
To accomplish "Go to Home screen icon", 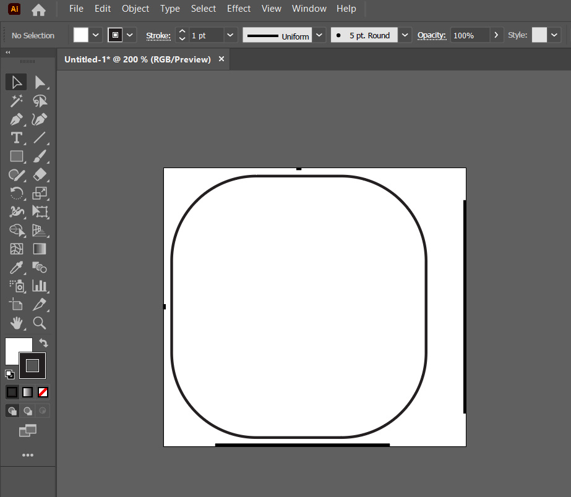I will click(x=38, y=9).
